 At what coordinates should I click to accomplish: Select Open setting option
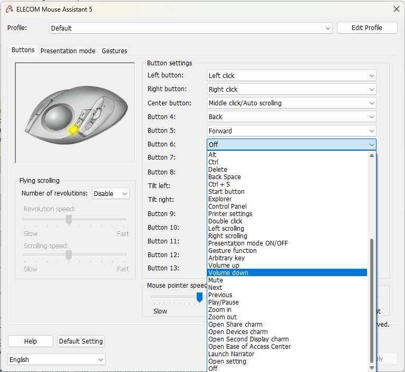287,361
